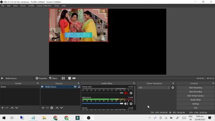Click OBS Studio icon on taskbar

(89, 118)
